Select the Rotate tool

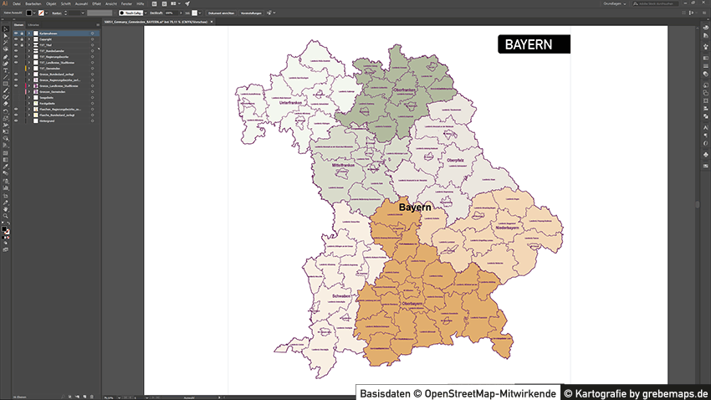(5, 110)
